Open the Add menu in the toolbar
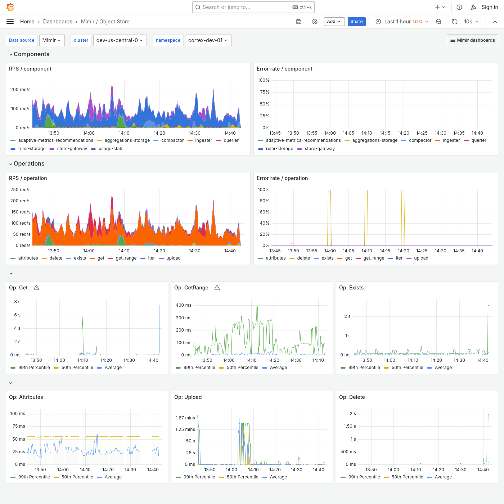The height and width of the screenshot is (504, 504). pos(334,22)
